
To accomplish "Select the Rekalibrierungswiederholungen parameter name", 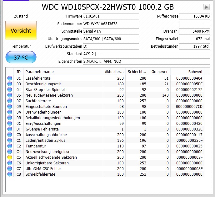I will point(52,118).
